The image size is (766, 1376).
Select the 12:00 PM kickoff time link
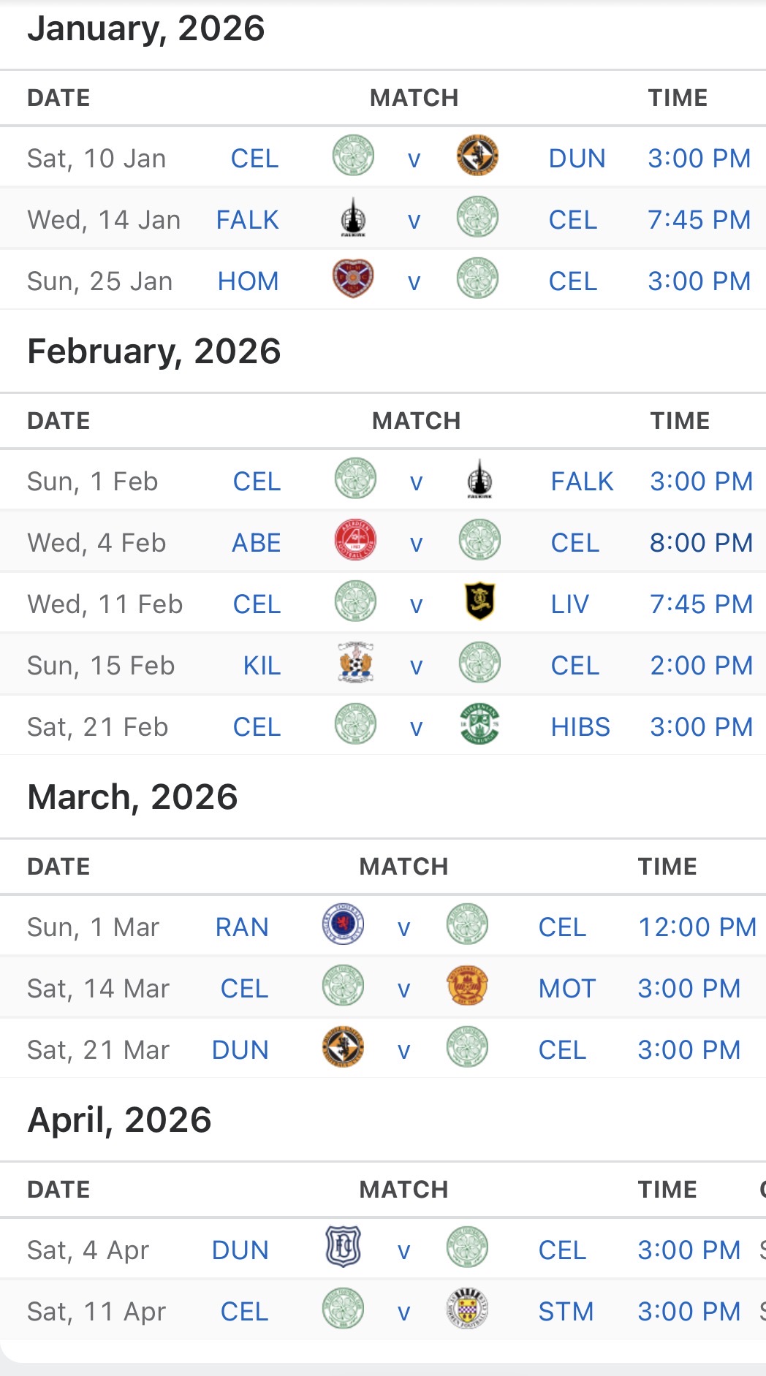[697, 927]
